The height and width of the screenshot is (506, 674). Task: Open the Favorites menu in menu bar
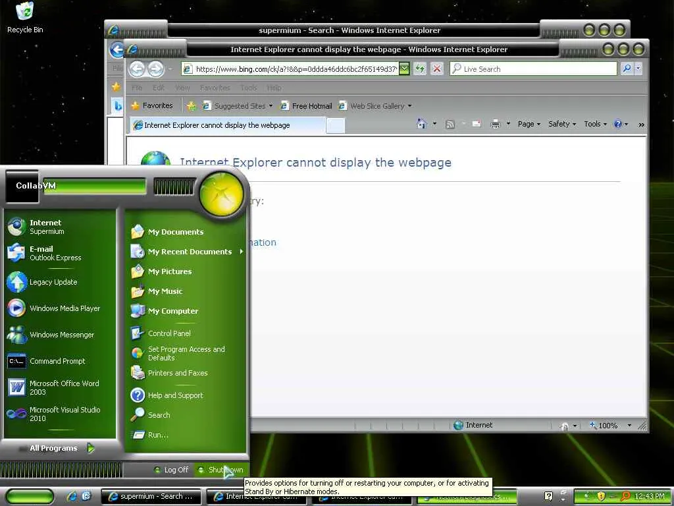215,88
